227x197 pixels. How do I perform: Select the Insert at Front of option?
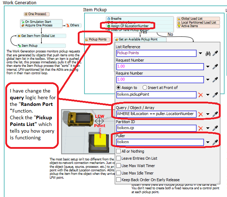click(145, 88)
